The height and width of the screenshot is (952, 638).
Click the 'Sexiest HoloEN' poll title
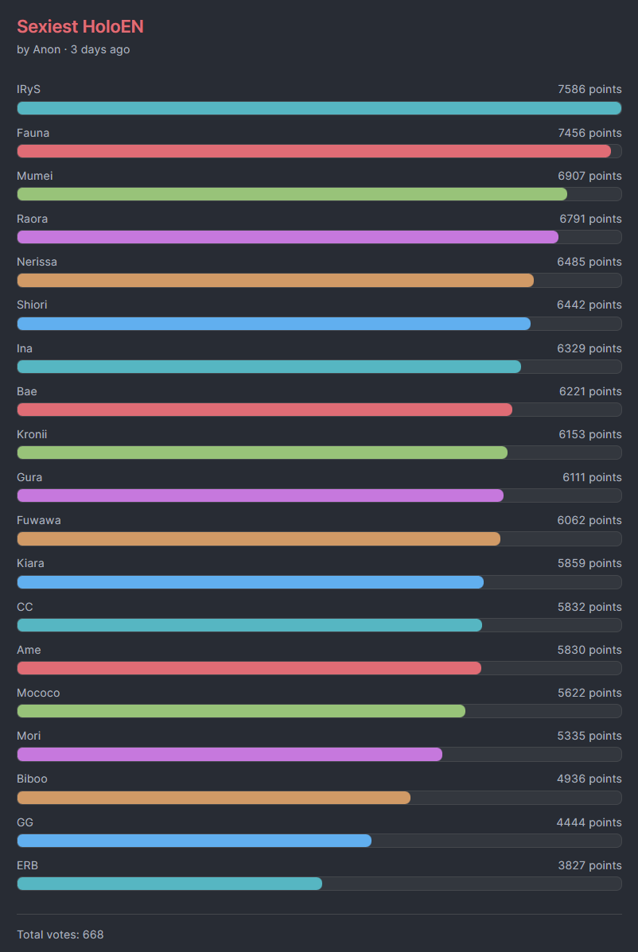coord(80,27)
